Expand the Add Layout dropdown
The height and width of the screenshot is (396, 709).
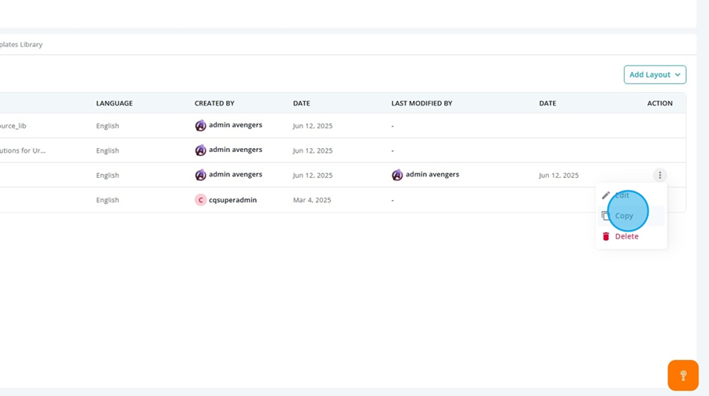[x=655, y=75]
